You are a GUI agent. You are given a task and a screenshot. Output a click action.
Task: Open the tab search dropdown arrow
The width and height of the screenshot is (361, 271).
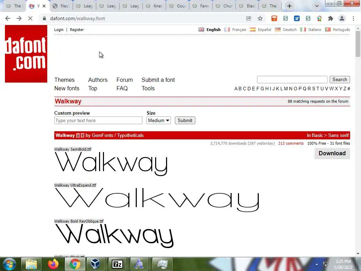click(317, 6)
